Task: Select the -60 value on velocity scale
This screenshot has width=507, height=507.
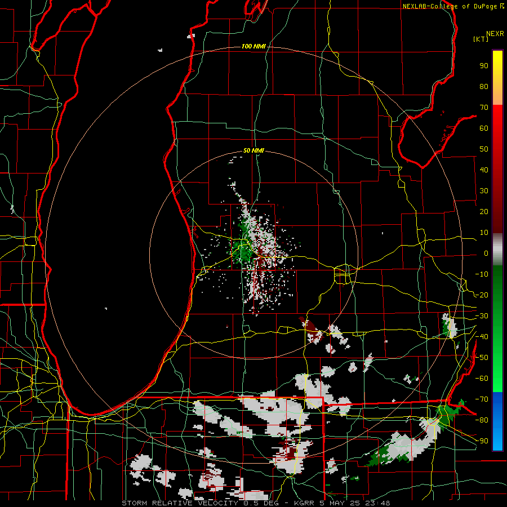Action: (x=482, y=379)
